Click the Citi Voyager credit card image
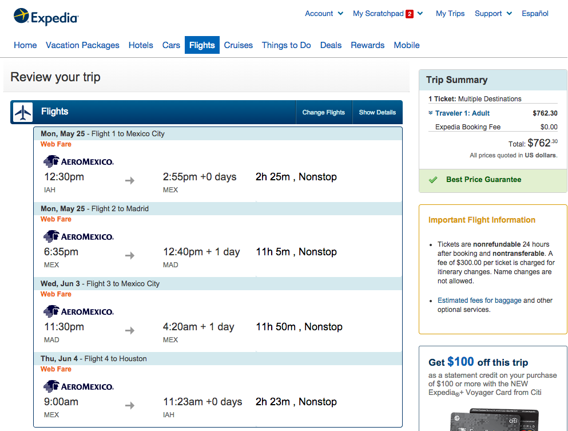Image resolution: width=568 pixels, height=431 pixels. (x=494, y=420)
